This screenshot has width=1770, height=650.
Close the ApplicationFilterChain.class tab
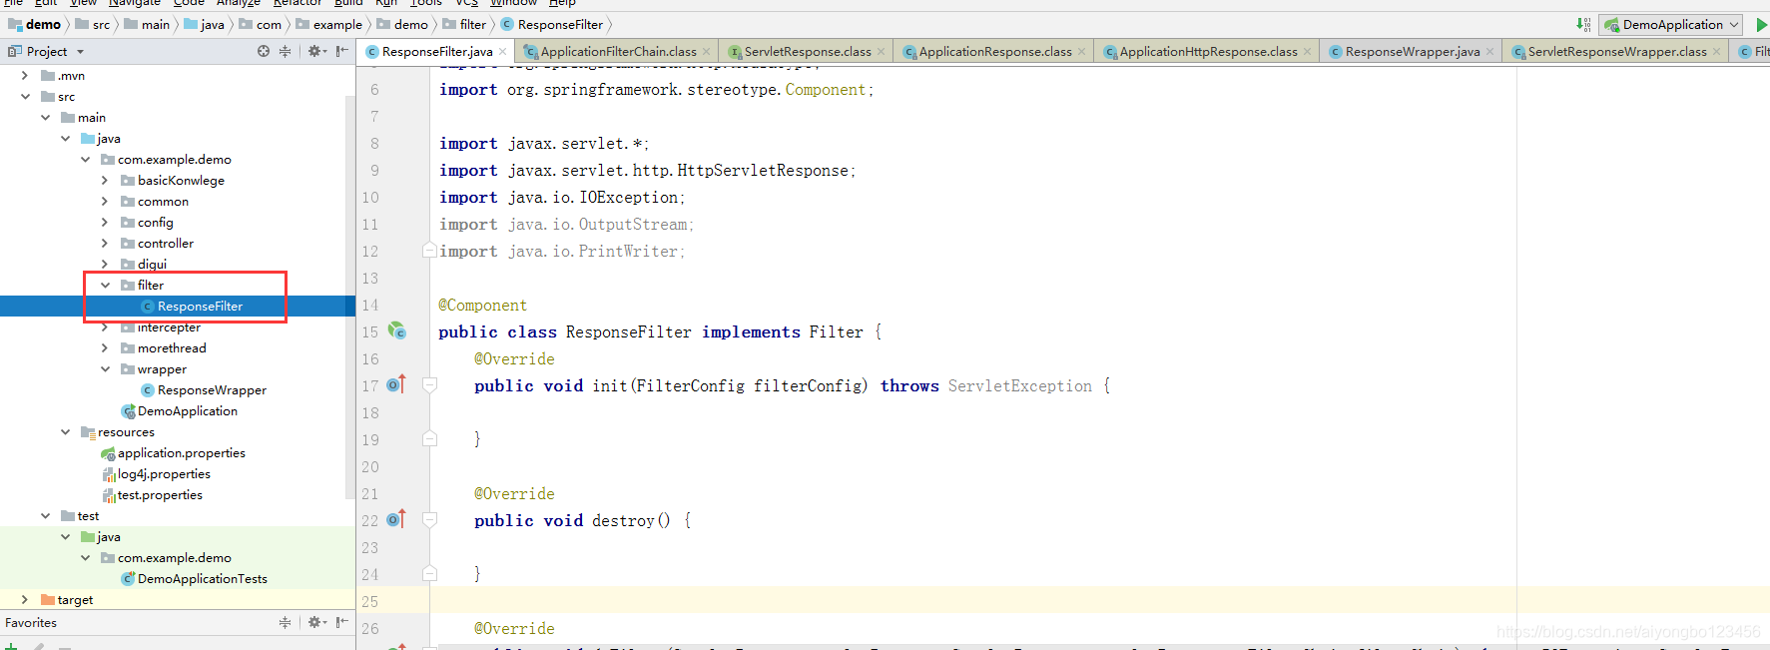[707, 52]
